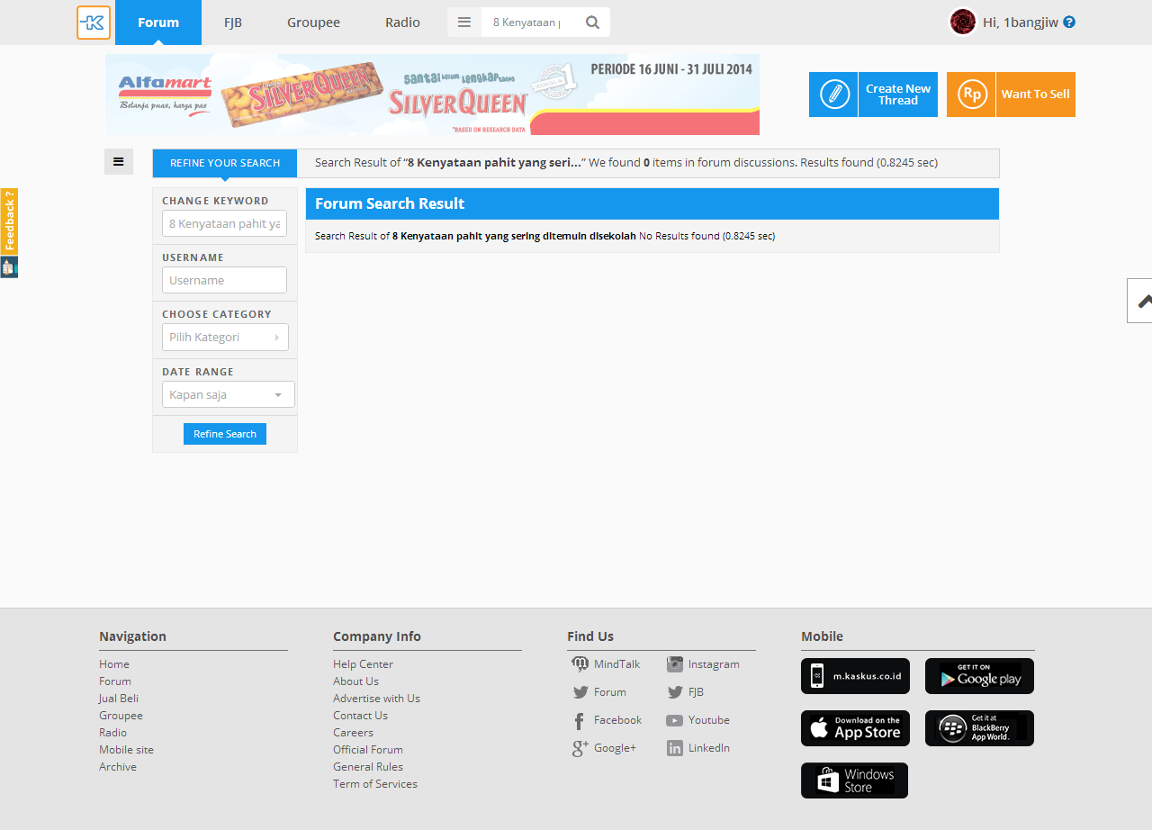1152x830 pixels.
Task: Open the Archive link
Action: (x=118, y=767)
